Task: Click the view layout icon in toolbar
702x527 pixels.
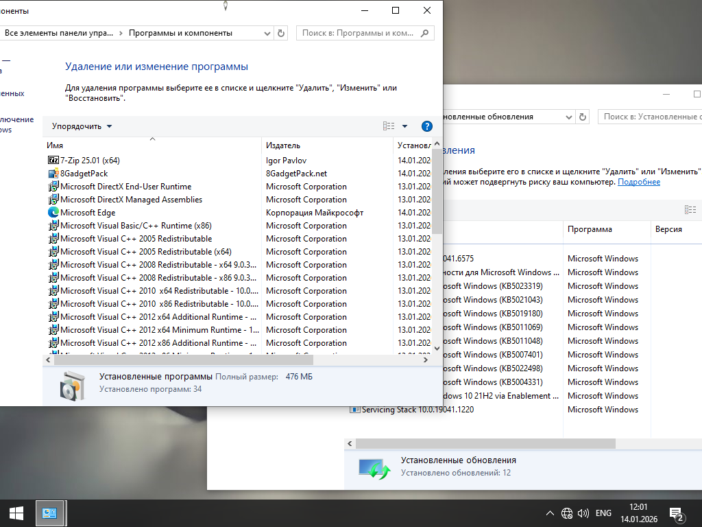Action: (x=389, y=126)
